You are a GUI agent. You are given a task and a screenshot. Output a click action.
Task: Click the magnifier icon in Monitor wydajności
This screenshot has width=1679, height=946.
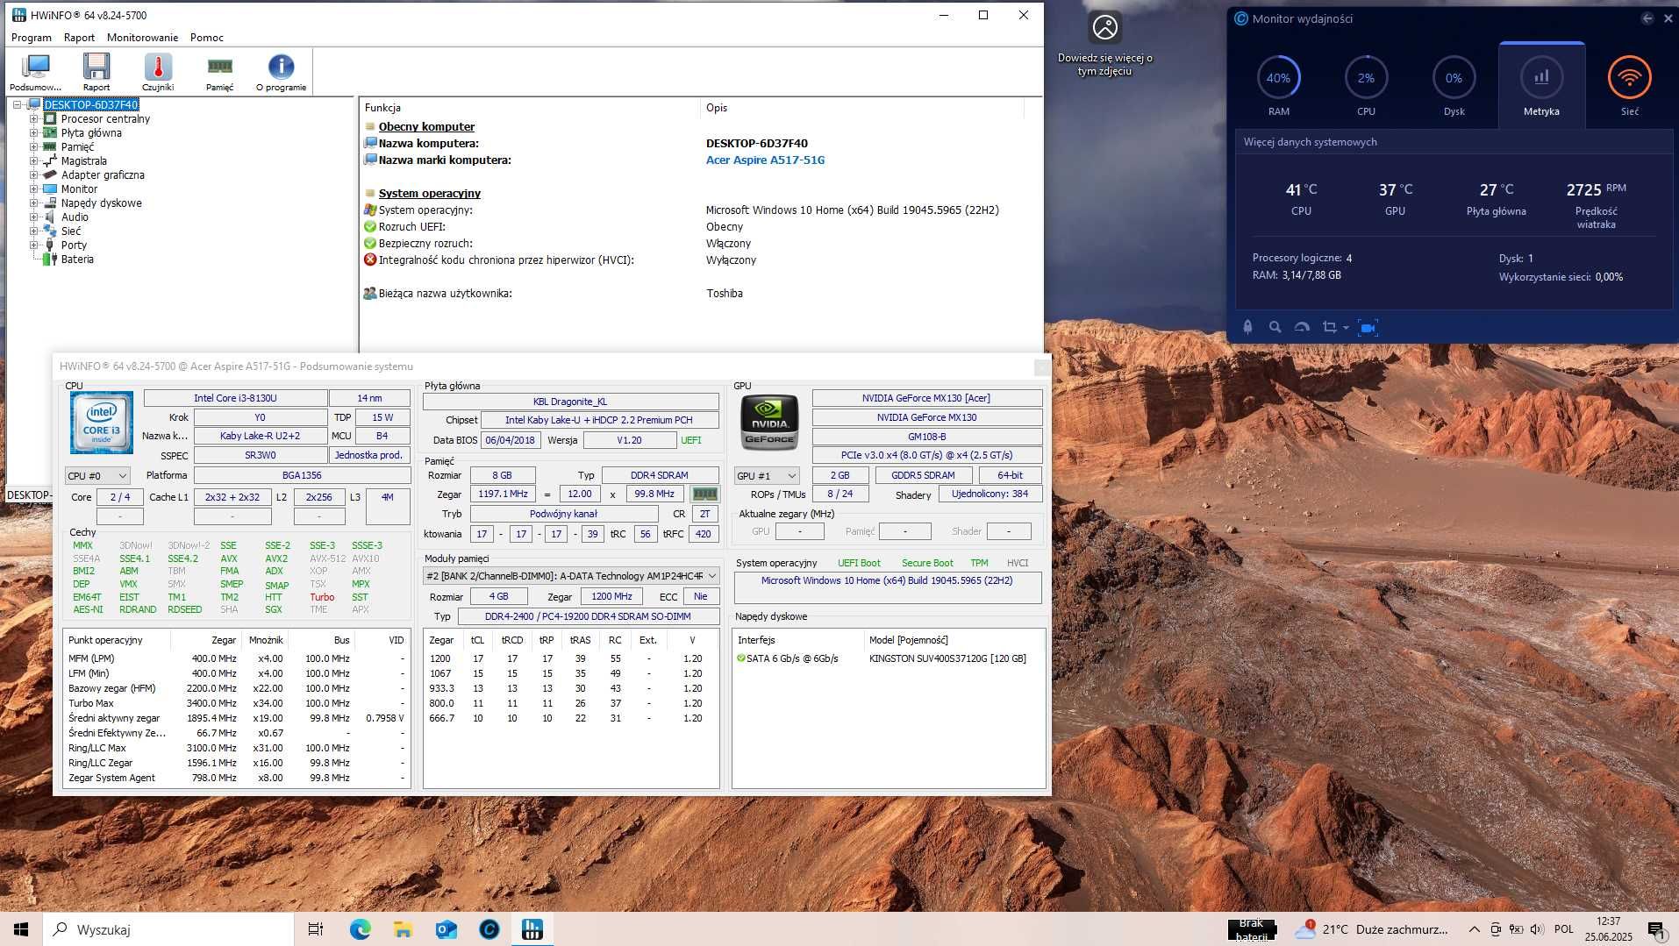(x=1275, y=327)
